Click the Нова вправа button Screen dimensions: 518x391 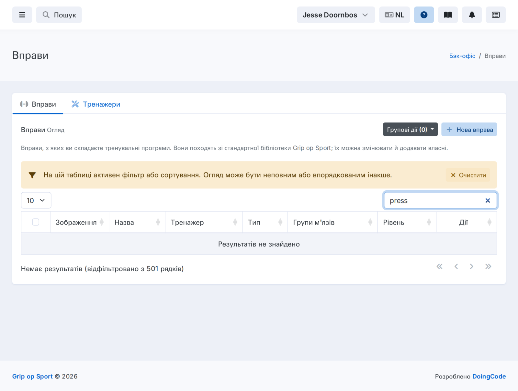point(469,129)
